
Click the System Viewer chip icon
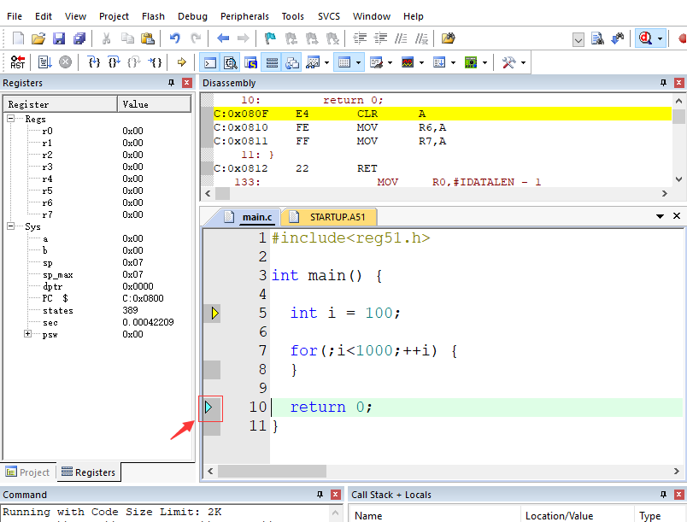pos(471,62)
